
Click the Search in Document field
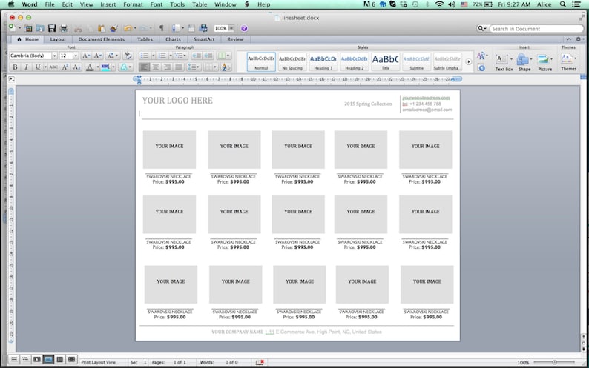536,29
